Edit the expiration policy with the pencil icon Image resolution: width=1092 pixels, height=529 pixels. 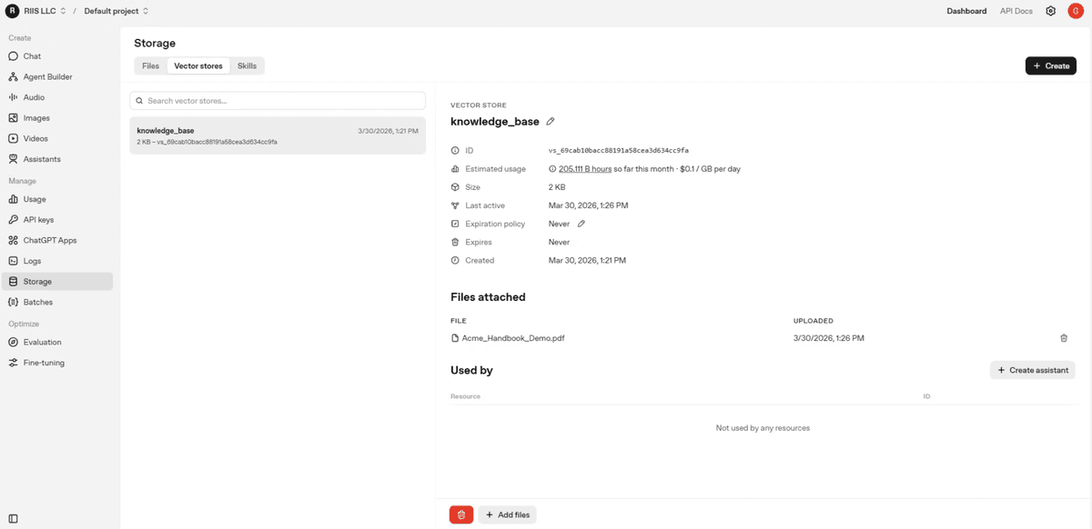tap(581, 223)
